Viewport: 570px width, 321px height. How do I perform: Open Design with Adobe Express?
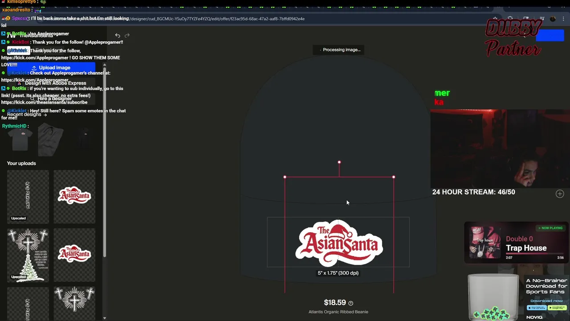pos(51,83)
